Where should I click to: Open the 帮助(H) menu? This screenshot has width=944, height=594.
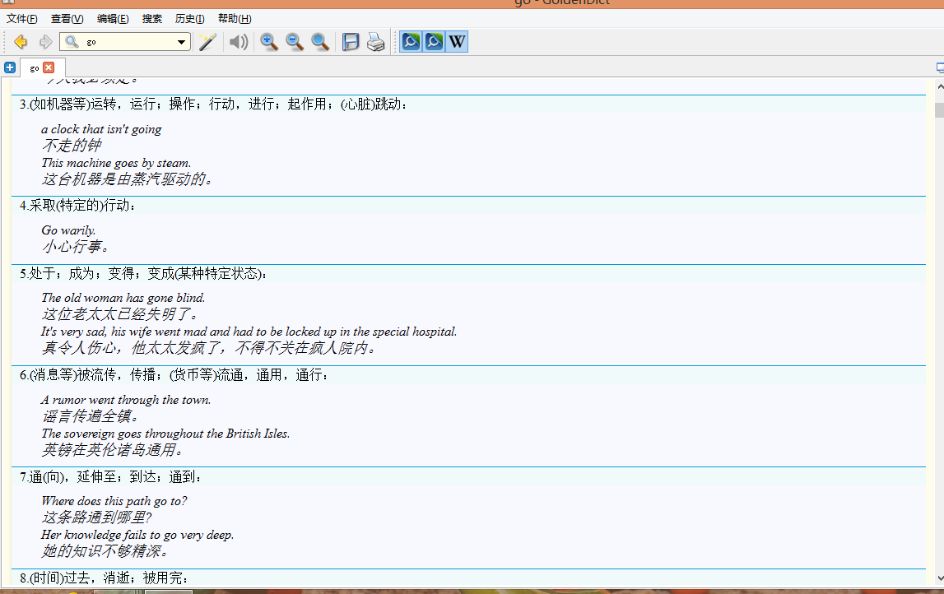[235, 19]
